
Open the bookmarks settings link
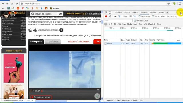[95, 13]
